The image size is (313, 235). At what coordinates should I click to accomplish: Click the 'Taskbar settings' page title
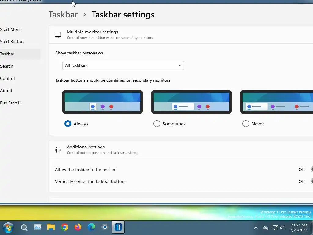click(x=123, y=15)
